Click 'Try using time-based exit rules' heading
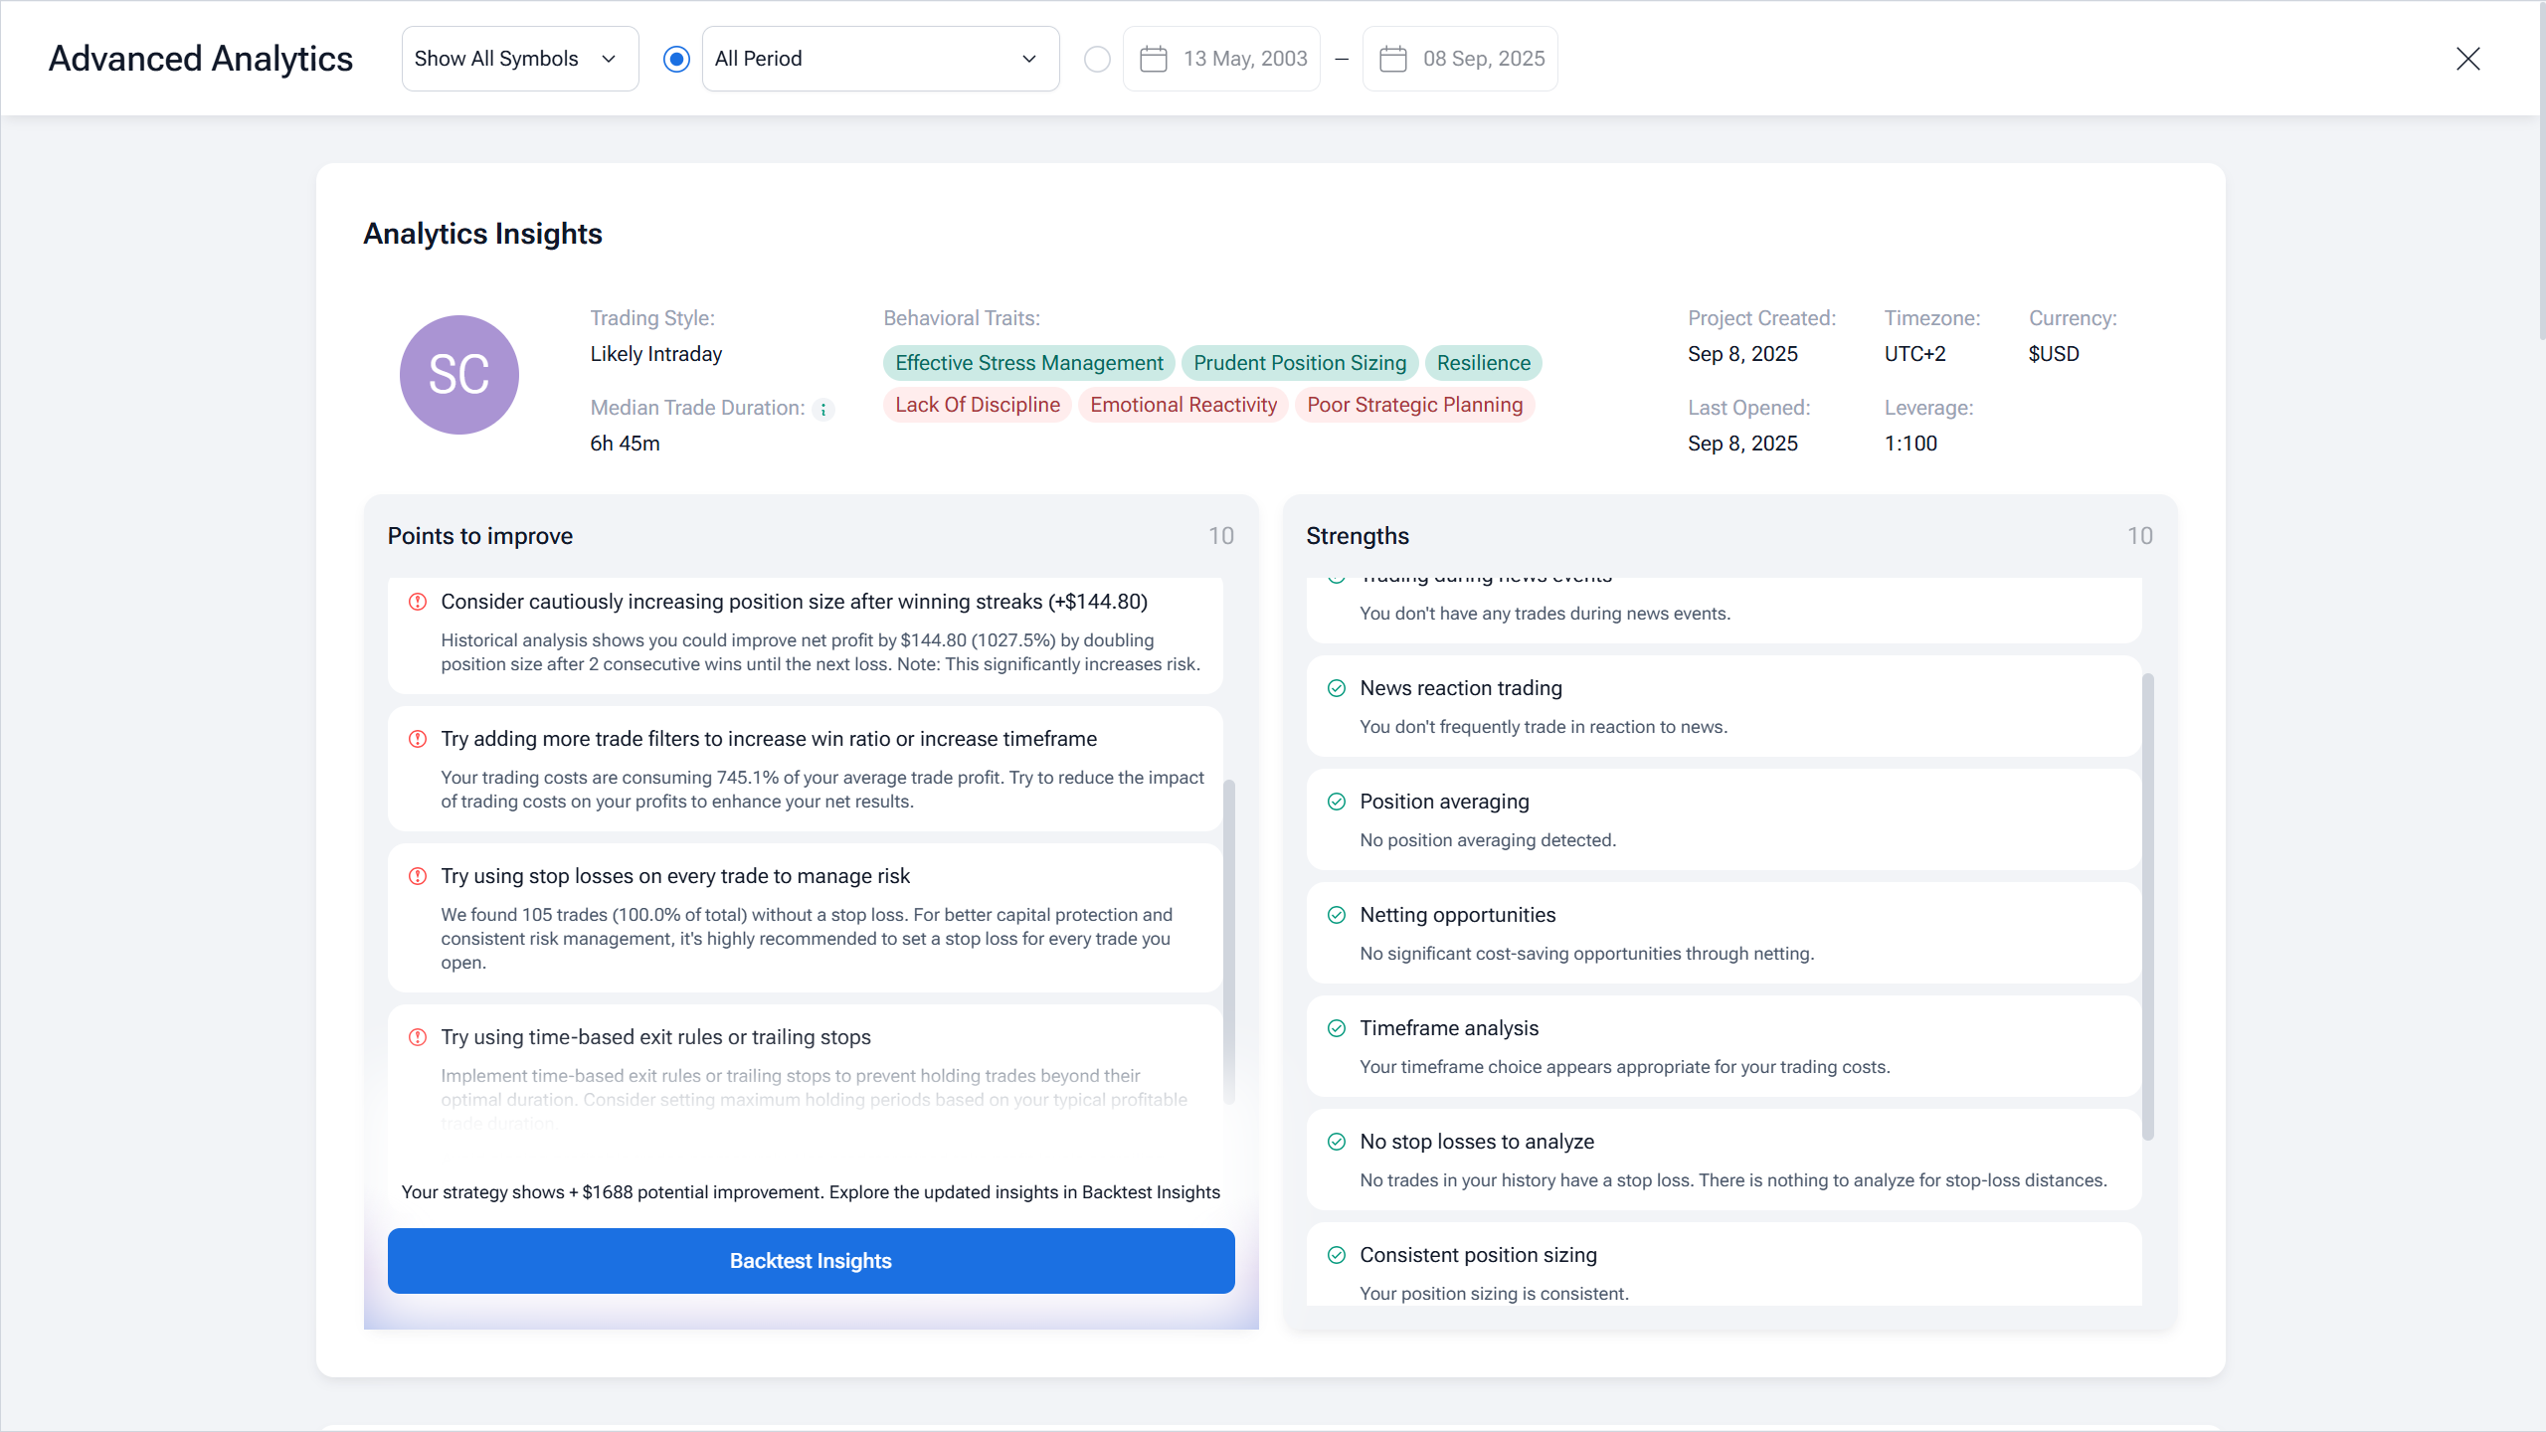The width and height of the screenshot is (2546, 1432). (x=655, y=1037)
